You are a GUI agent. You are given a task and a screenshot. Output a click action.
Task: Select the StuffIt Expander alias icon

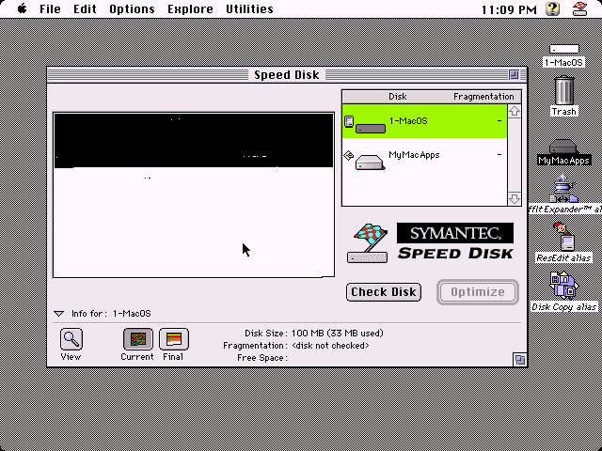[x=563, y=188]
